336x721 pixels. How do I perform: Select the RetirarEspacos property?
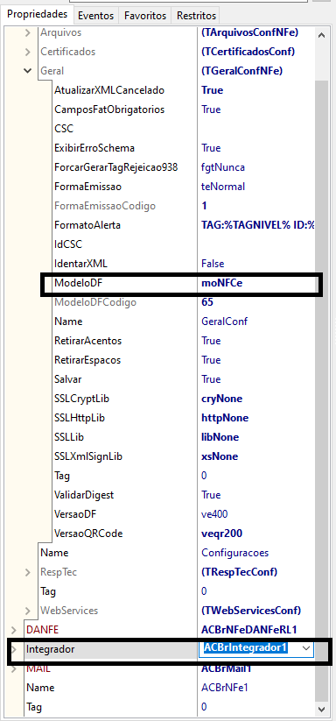click(x=87, y=360)
